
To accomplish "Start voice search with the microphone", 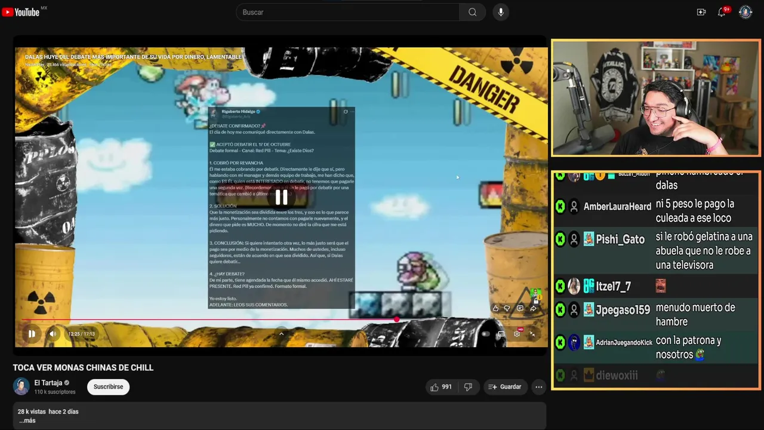I will [501, 12].
